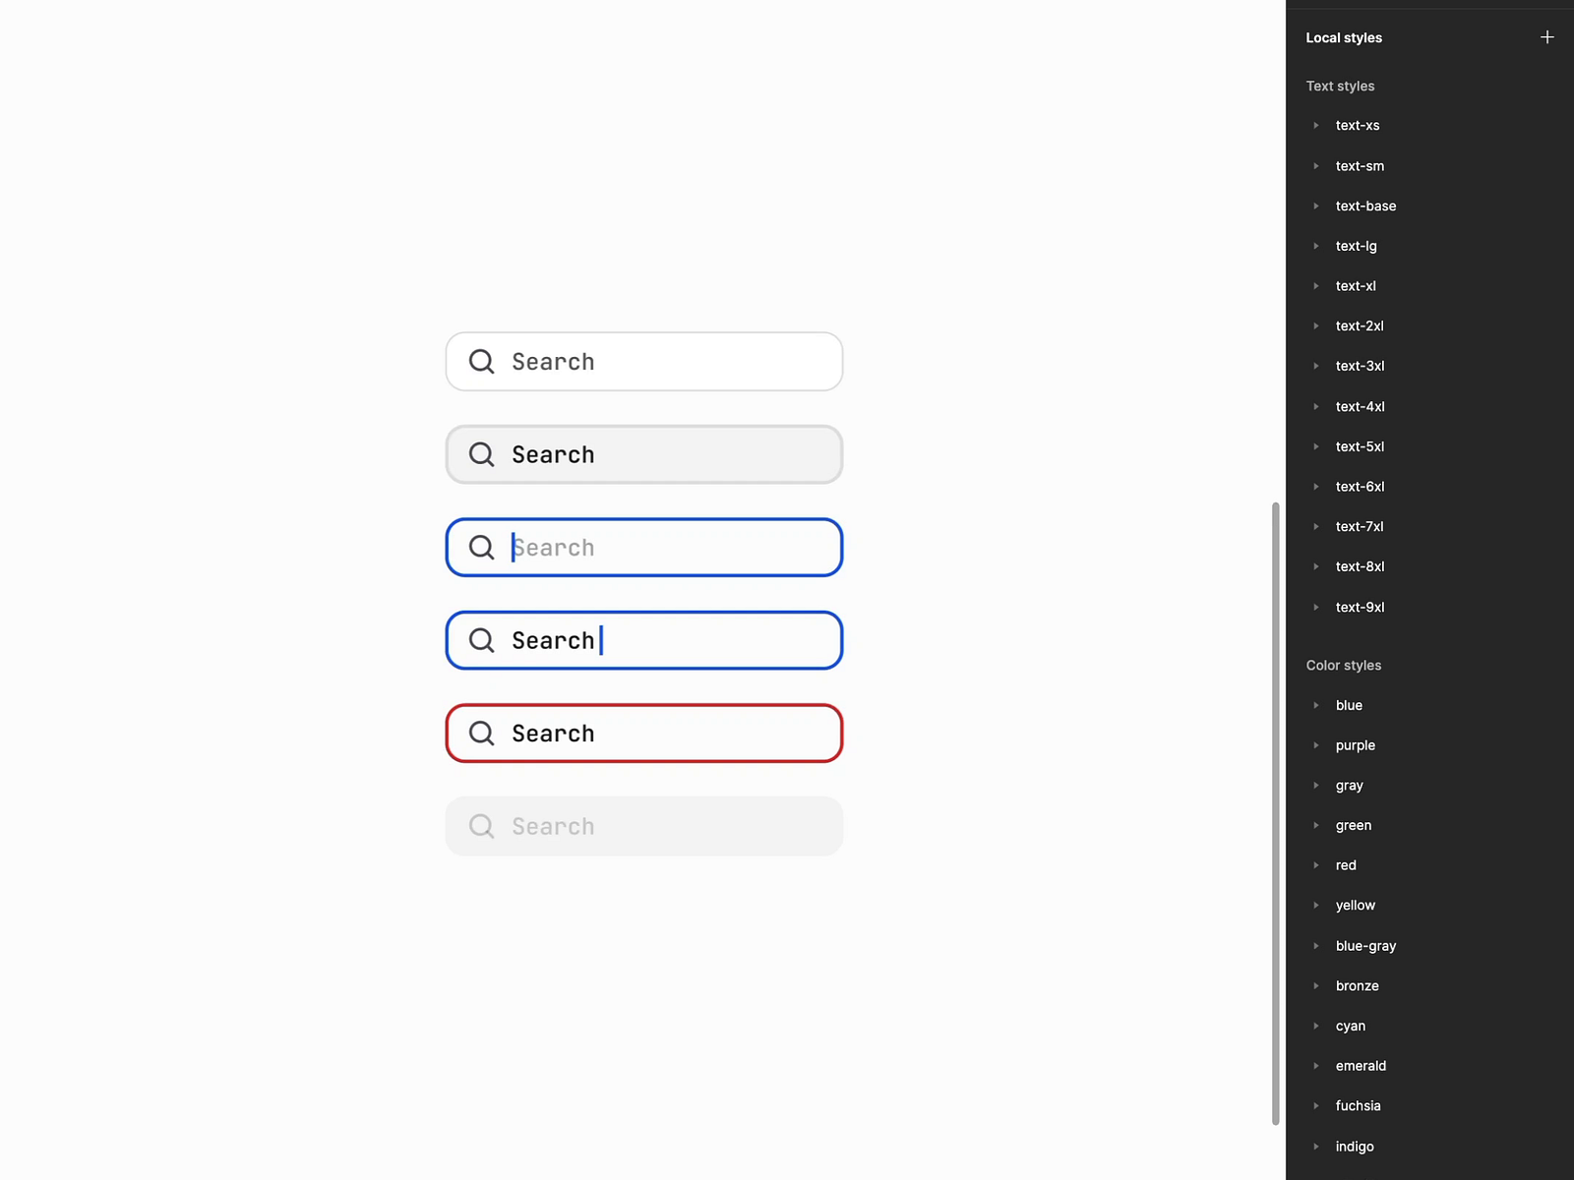Click the canvas vertical scrollbar thumb
The image size is (1574, 1180).
[1276, 813]
